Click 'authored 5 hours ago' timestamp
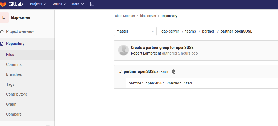 click(180, 53)
